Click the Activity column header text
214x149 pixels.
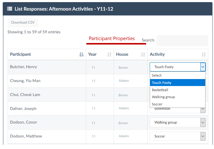coord(157,55)
